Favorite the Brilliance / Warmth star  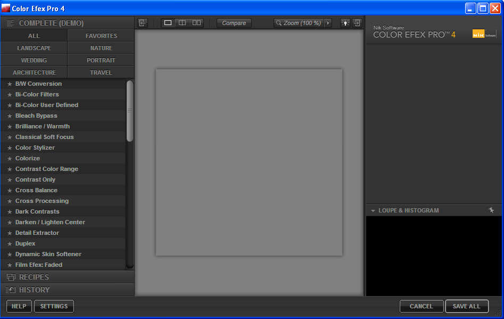(x=10, y=126)
